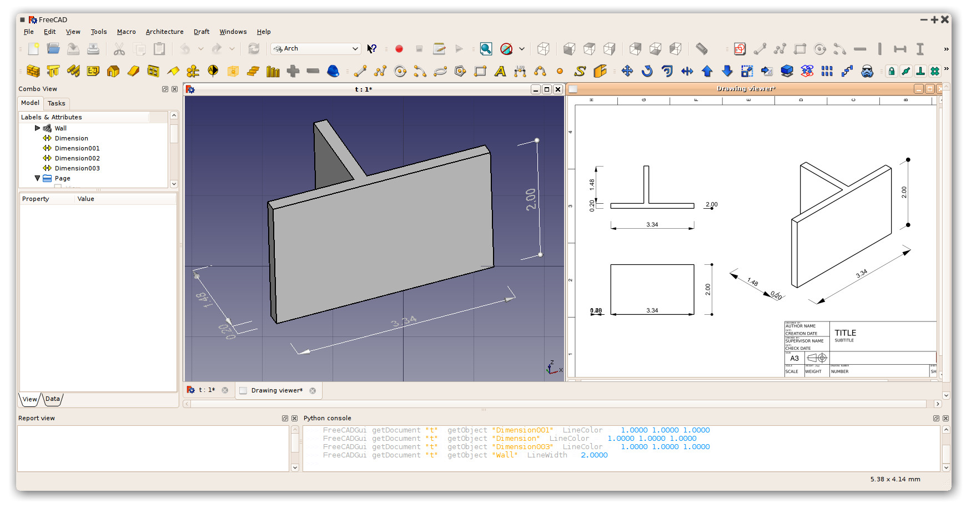This screenshot has width=966, height=508.
Task: Click the Draft Clone stormtrooper icon
Action: (x=867, y=71)
